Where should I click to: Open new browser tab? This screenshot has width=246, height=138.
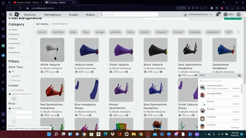point(78,2)
